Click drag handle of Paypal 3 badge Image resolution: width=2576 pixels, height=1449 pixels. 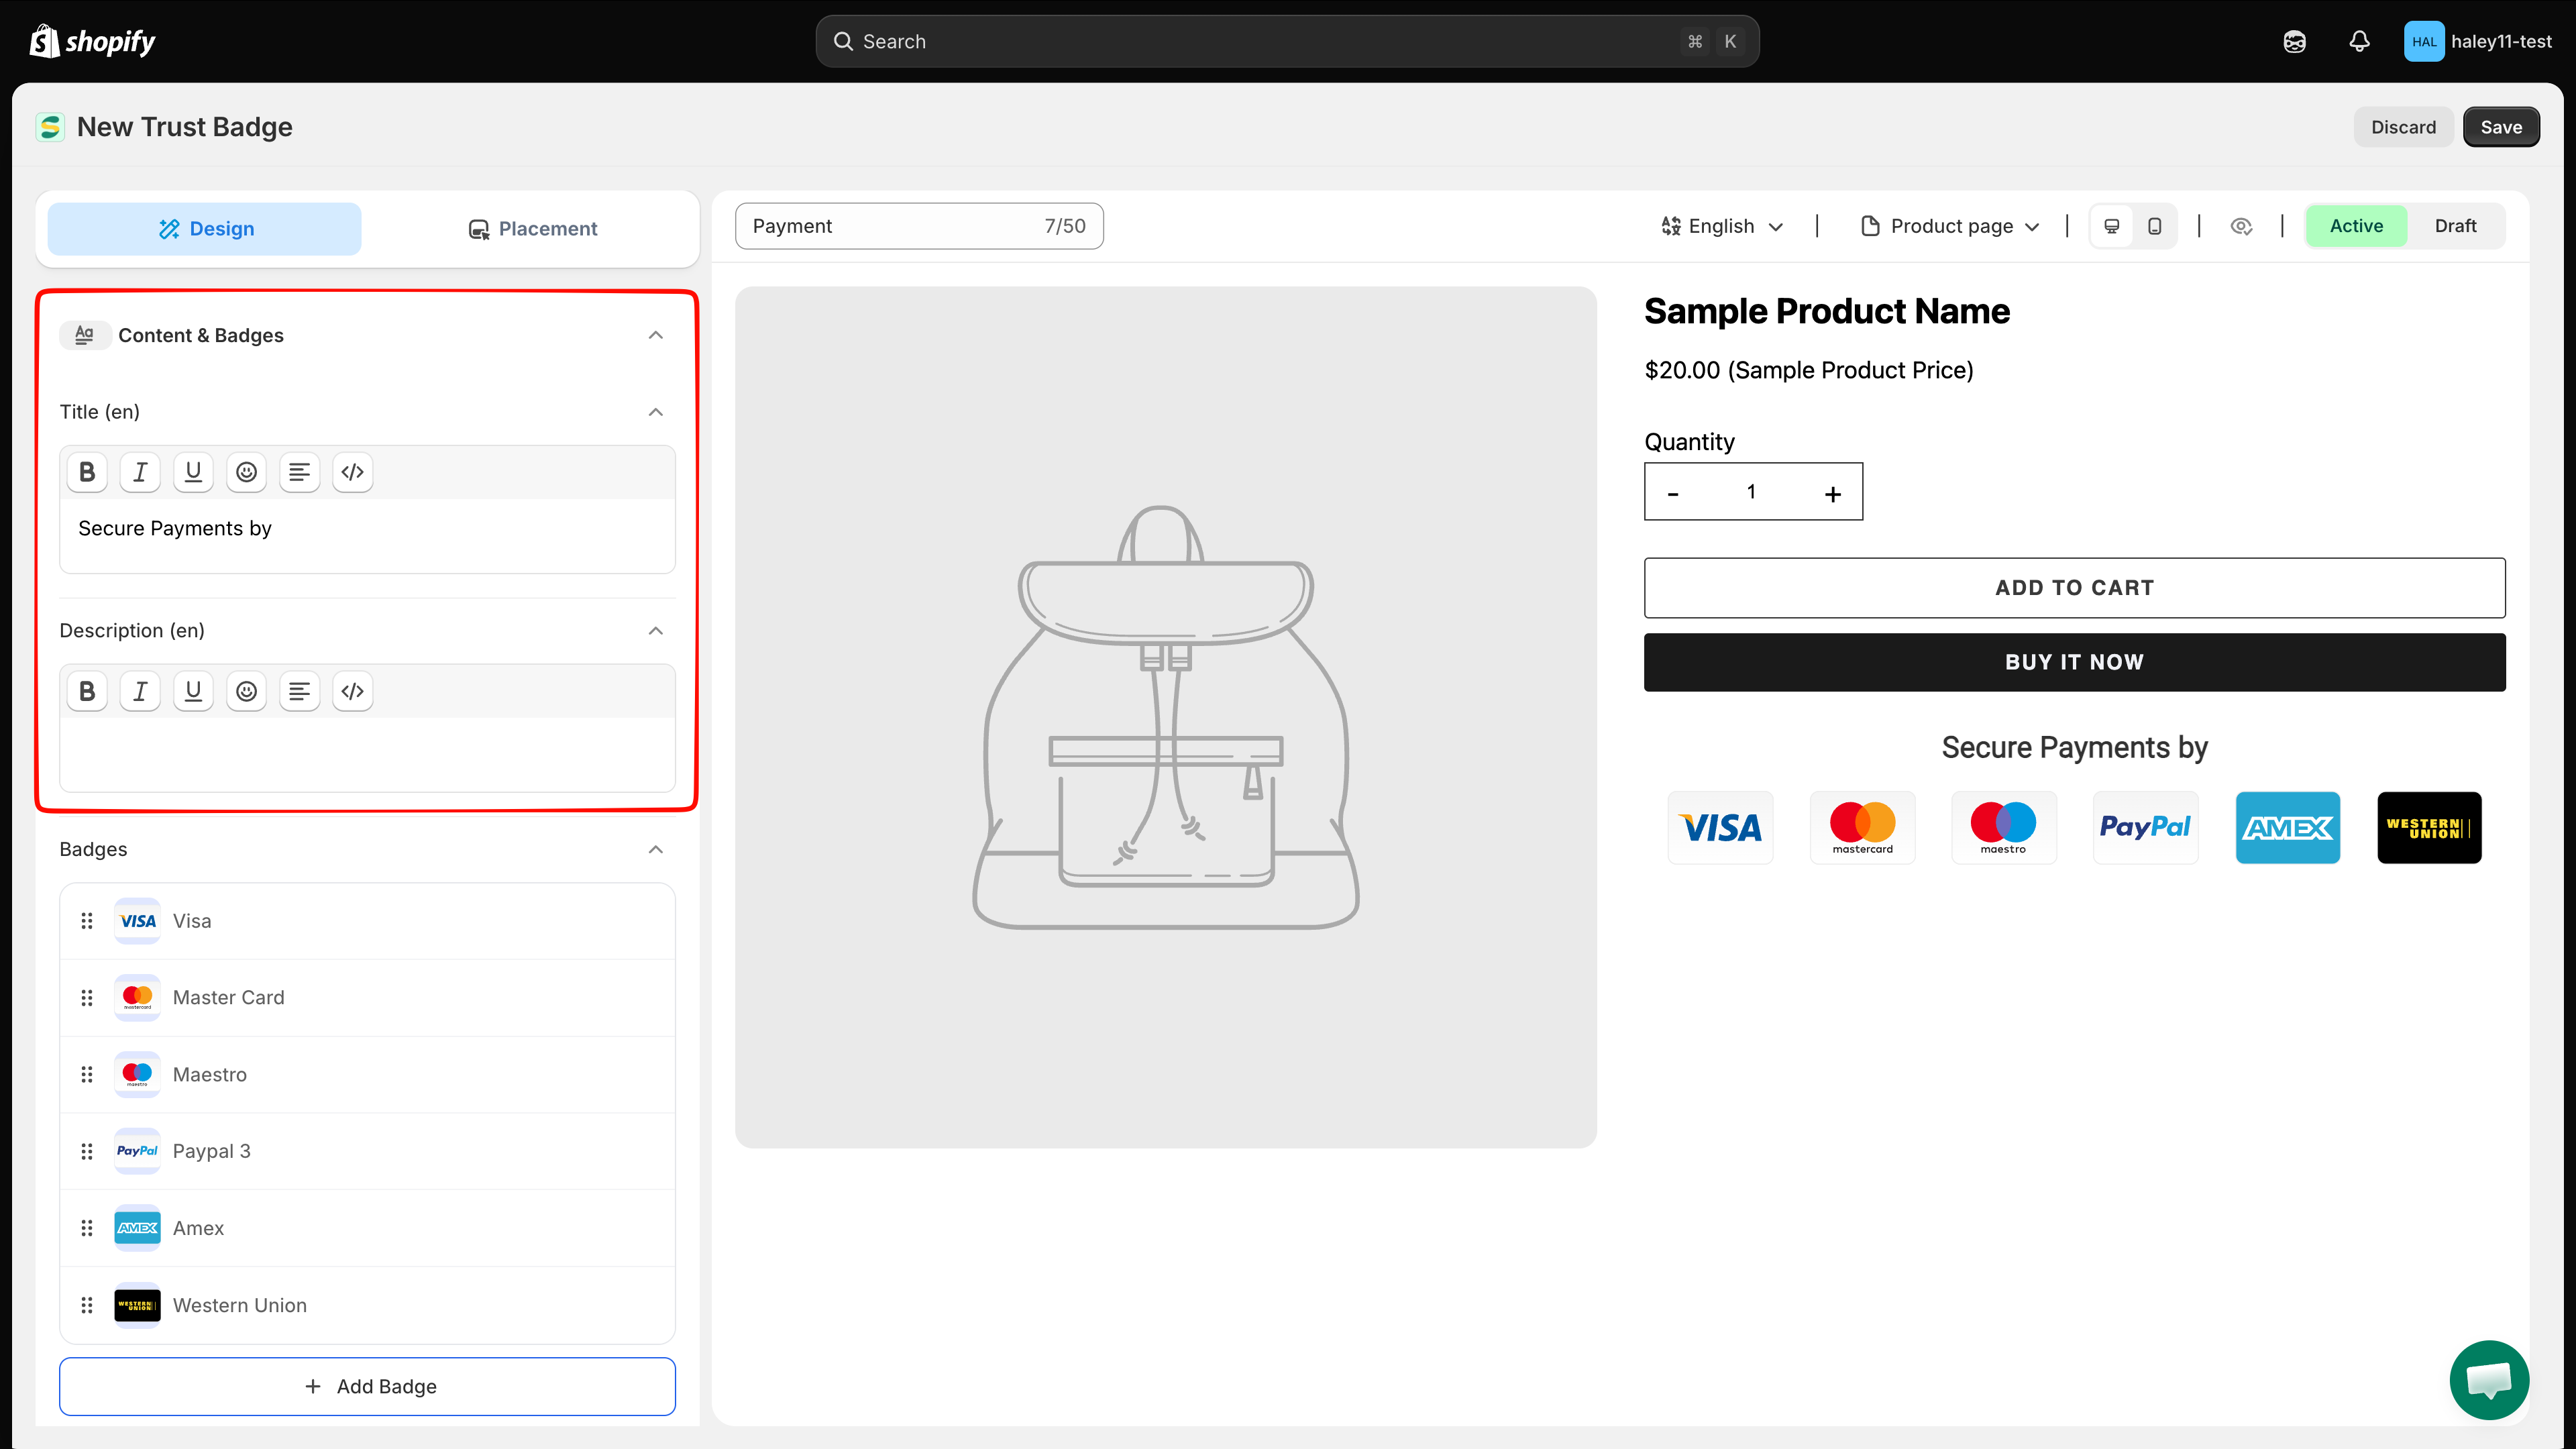tap(87, 1151)
